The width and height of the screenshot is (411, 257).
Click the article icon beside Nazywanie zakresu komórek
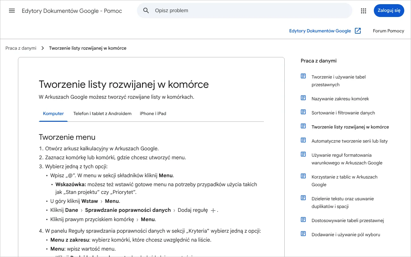pos(303,98)
